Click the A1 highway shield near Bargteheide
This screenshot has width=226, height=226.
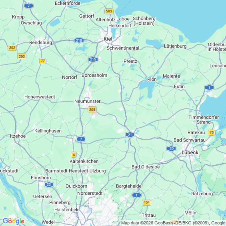(136, 195)
